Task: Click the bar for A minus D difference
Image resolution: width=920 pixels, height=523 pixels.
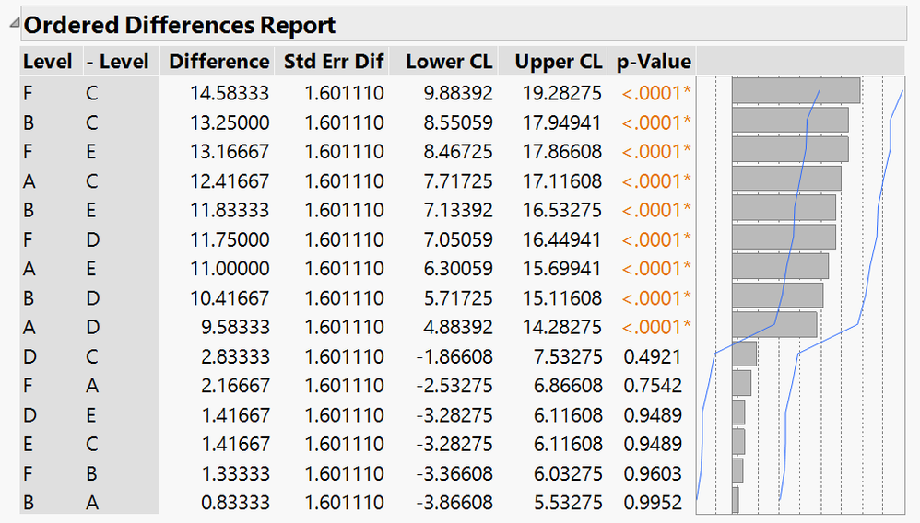Action: tap(774, 324)
